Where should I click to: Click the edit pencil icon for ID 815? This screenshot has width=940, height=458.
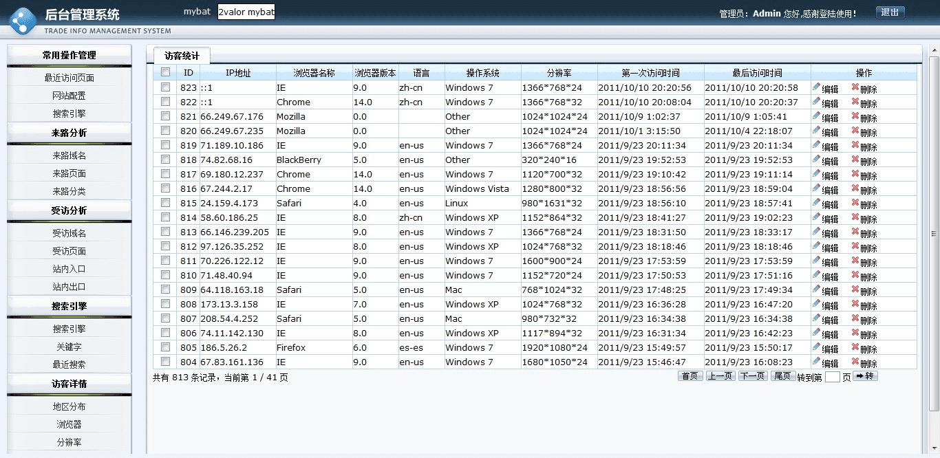[x=817, y=202]
